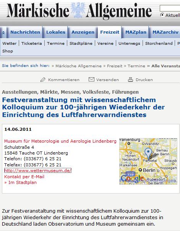The image size is (180, 231).
Task: Go to the Termine submenu item
Action: [56, 44]
